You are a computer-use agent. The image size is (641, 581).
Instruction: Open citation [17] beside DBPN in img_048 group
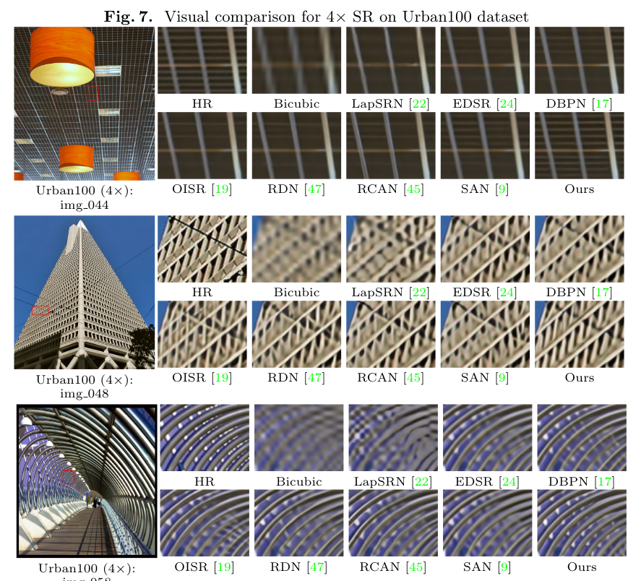coord(602,293)
